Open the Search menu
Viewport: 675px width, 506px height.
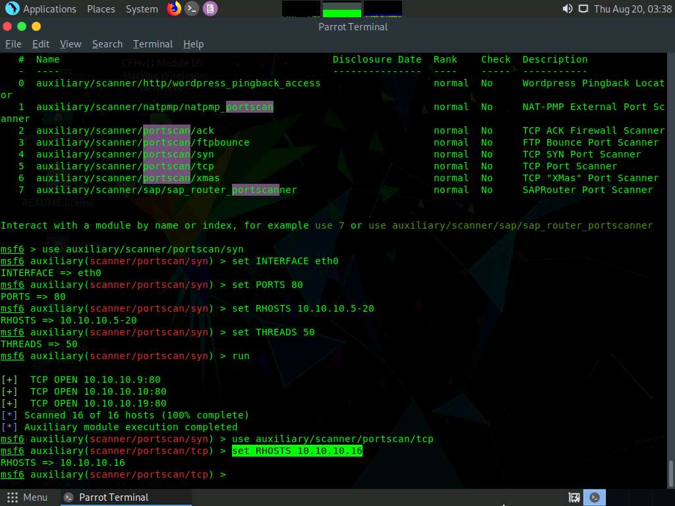point(107,44)
